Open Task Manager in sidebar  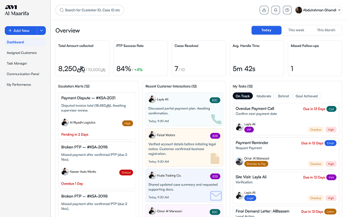click(x=17, y=63)
